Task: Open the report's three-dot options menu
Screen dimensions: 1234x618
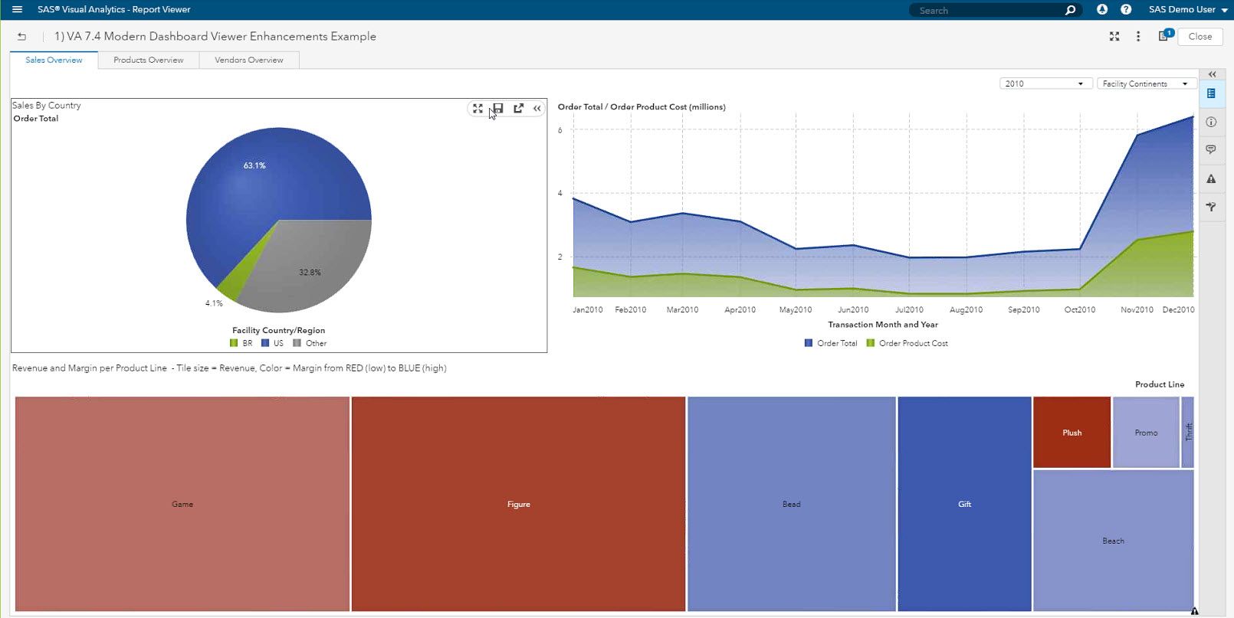Action: [1138, 36]
